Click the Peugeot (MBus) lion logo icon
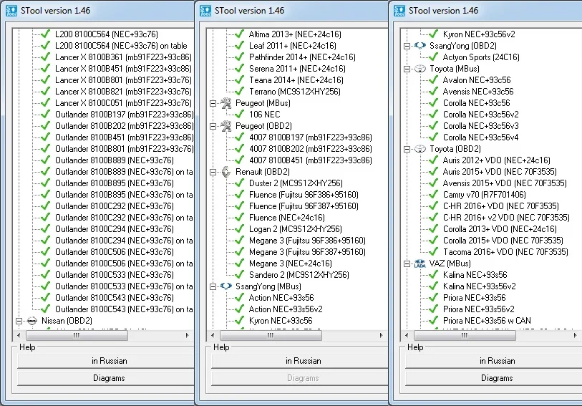 pyautogui.click(x=226, y=103)
